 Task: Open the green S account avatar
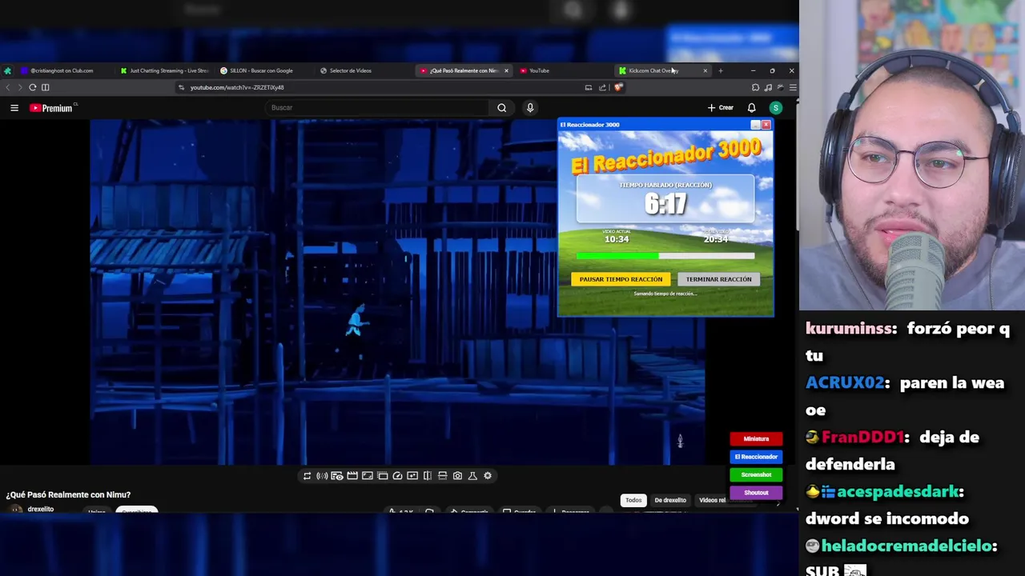pyautogui.click(x=775, y=108)
